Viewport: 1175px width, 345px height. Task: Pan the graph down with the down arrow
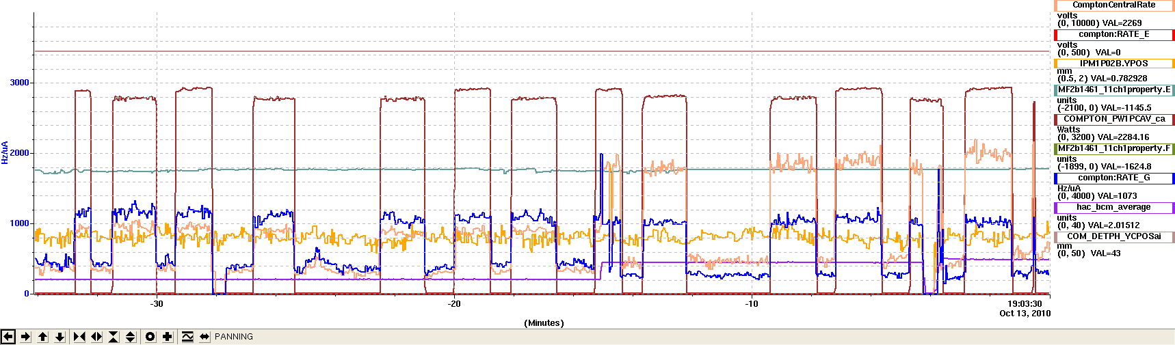pyautogui.click(x=60, y=337)
